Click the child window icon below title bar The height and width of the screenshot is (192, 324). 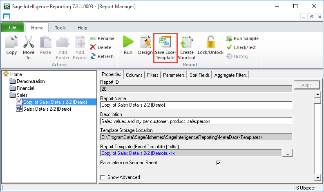[7, 16]
